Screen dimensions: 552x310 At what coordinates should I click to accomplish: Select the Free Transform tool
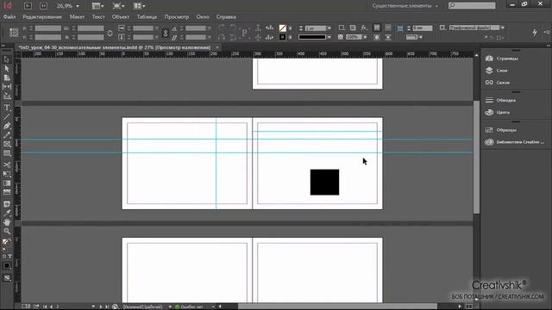tap(7, 174)
